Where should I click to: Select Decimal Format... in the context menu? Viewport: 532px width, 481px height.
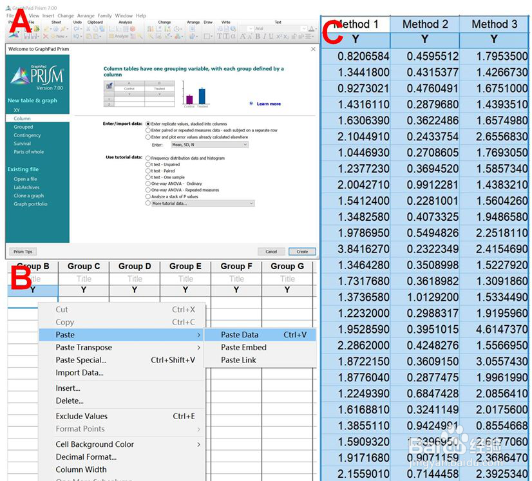pyautogui.click(x=122, y=457)
